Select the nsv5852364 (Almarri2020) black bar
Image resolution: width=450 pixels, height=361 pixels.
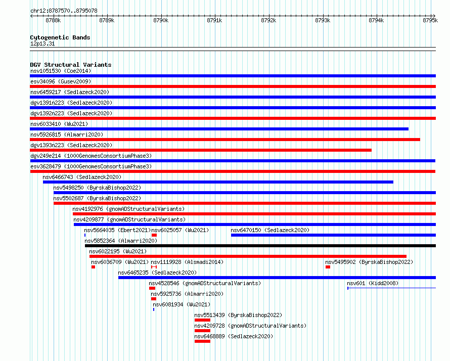coord(260,246)
